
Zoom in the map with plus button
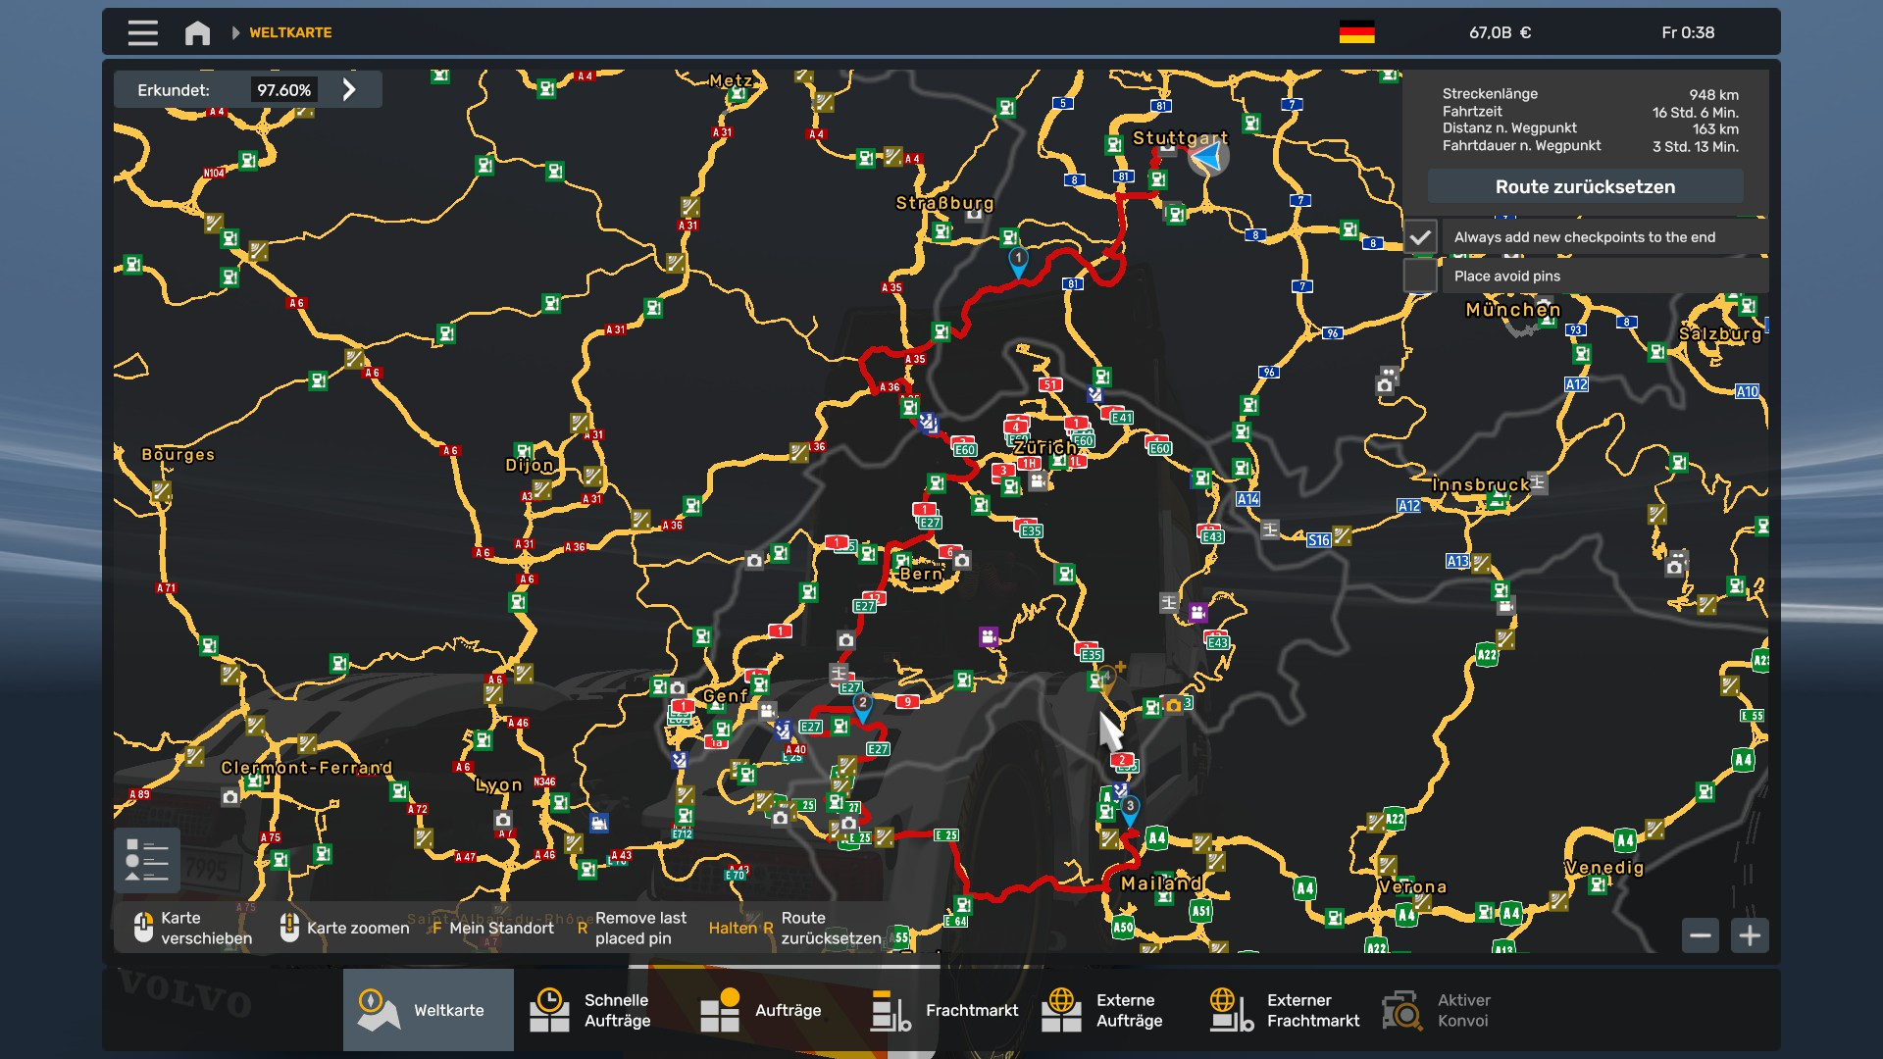[1750, 935]
